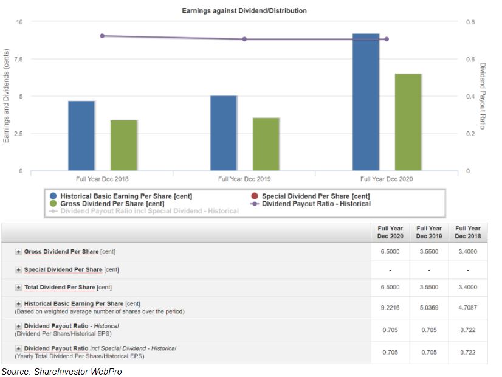Click the red legend circle for Special Dividend
This screenshot has height=377, width=502.
pyautogui.click(x=254, y=196)
